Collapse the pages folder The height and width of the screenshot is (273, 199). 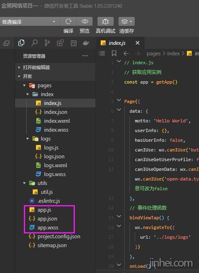tap(24, 86)
